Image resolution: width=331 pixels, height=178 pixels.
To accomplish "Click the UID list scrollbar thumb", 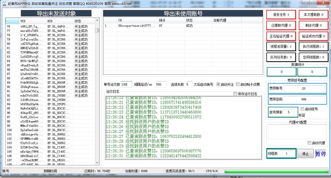I will pyautogui.click(x=97, y=30).
